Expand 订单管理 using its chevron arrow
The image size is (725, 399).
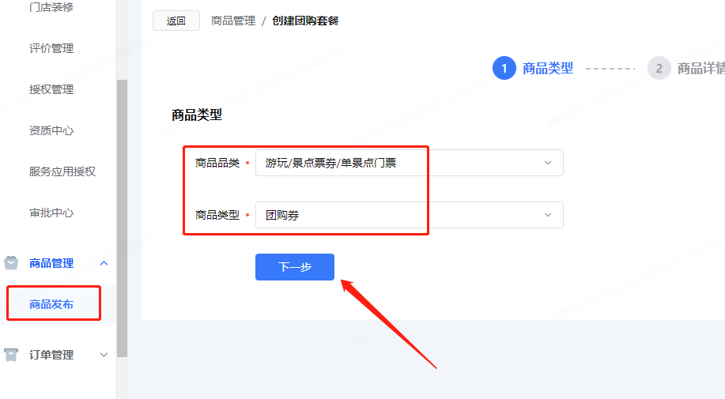click(x=104, y=355)
